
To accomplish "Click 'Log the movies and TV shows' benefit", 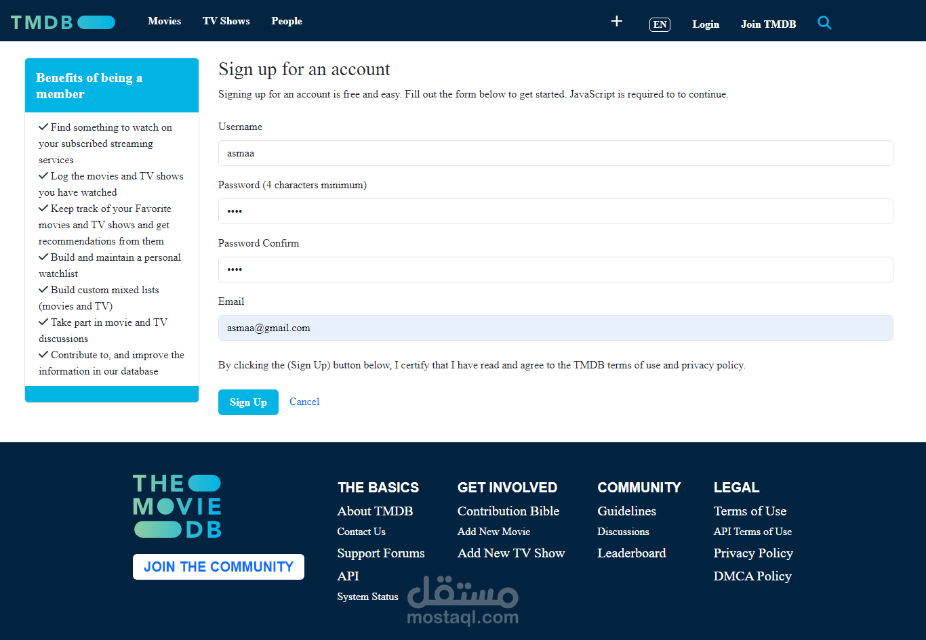I will click(x=111, y=184).
